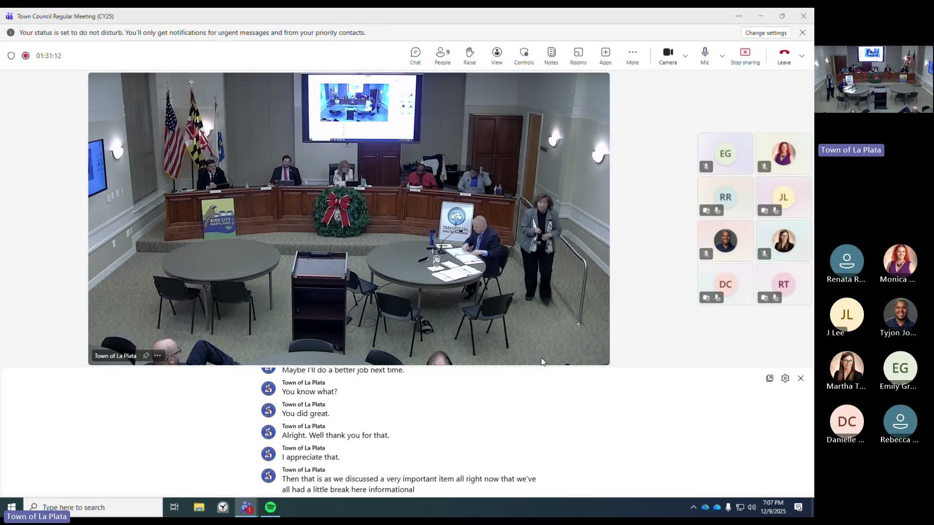Expand the camera options dropdown
The height and width of the screenshot is (525, 934).
[x=685, y=56]
